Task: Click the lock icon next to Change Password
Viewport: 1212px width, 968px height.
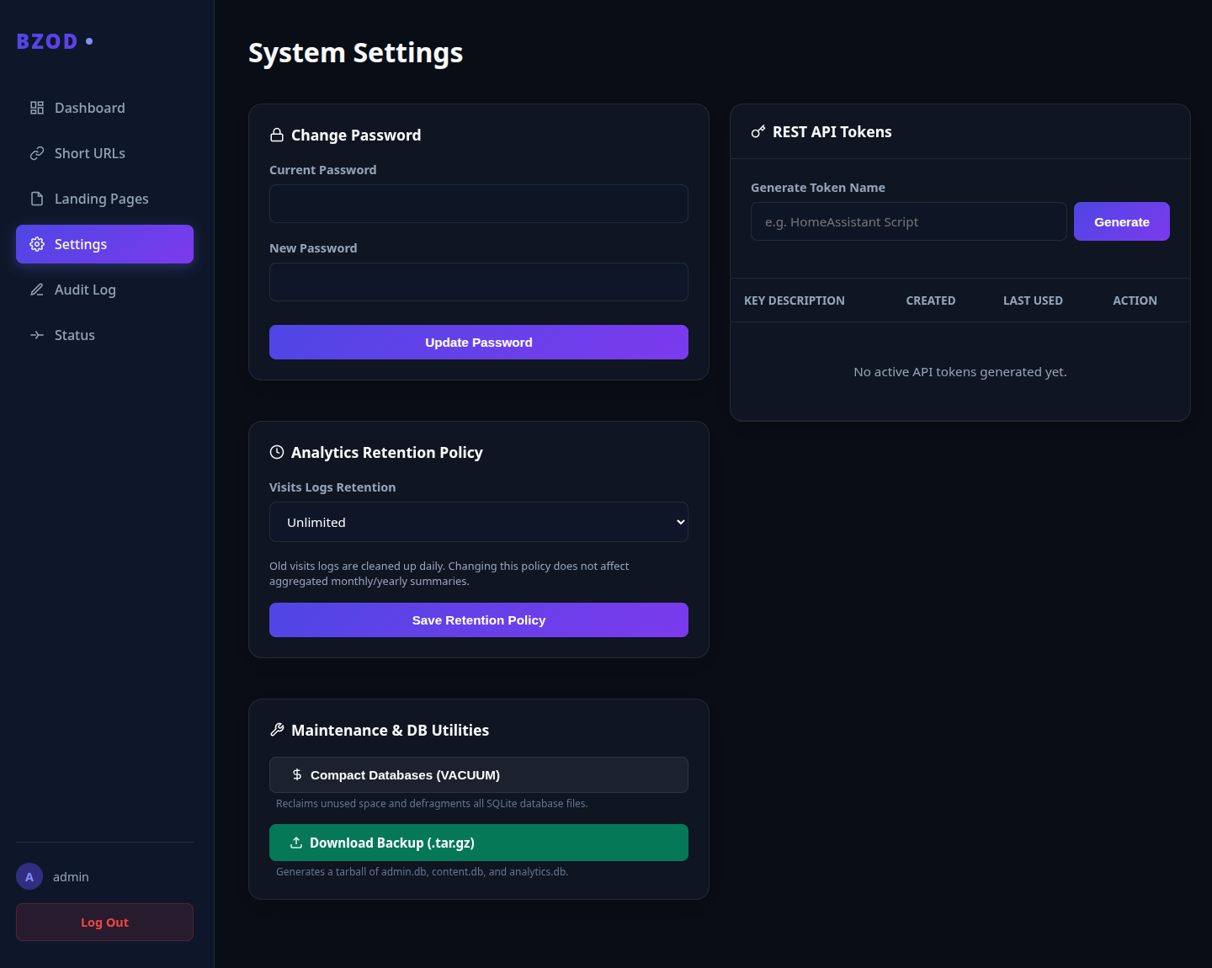Action: [277, 135]
